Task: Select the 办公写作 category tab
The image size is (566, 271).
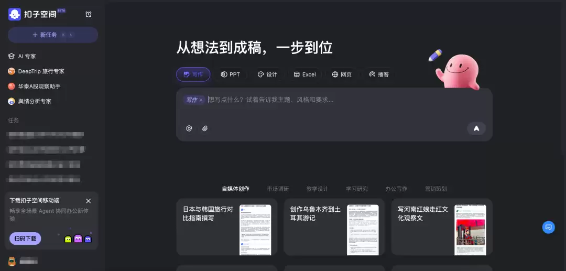Action: point(396,189)
